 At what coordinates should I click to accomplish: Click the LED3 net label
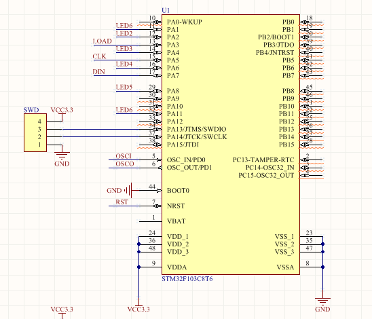click(x=124, y=49)
